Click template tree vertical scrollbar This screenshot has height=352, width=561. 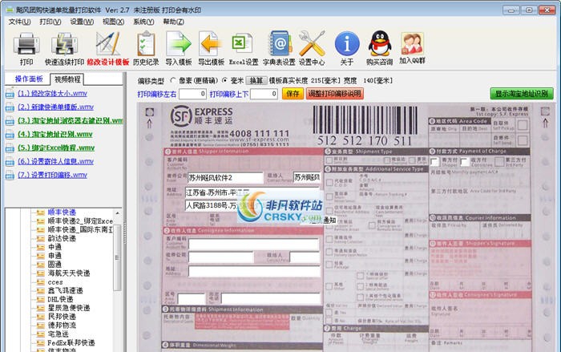tap(117, 258)
